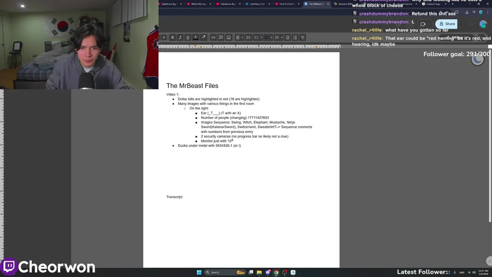
Task: Open the clock showing 12:57 AM
Action: coord(484,272)
